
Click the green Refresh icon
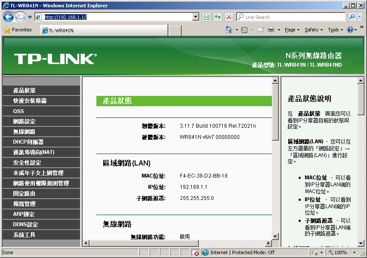218,17
